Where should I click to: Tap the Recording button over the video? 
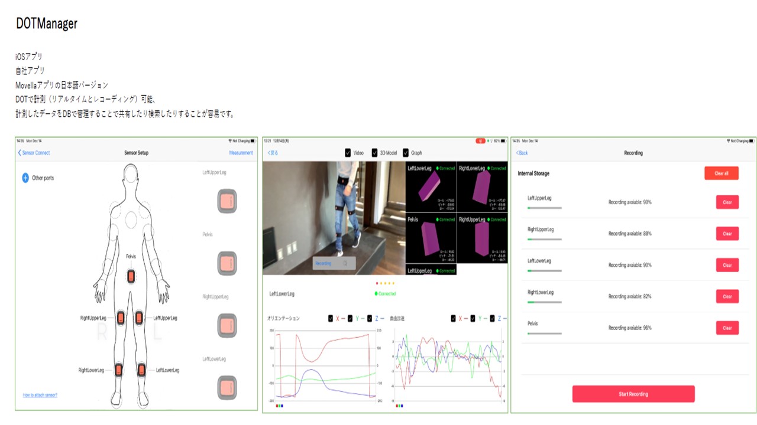334,263
